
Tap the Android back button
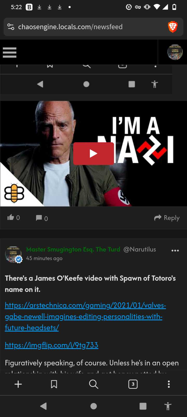point(43,406)
